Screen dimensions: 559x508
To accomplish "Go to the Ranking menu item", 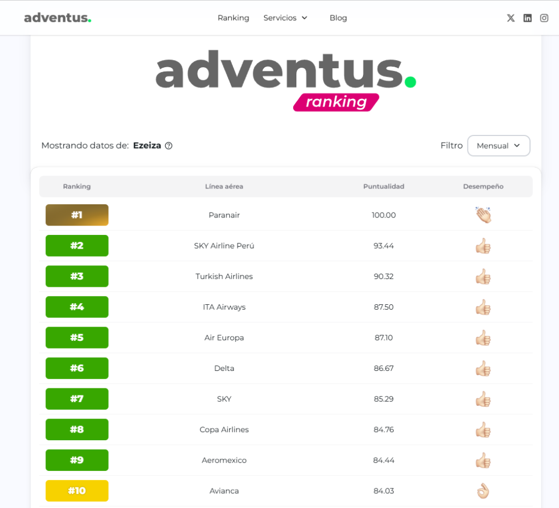I will point(233,18).
